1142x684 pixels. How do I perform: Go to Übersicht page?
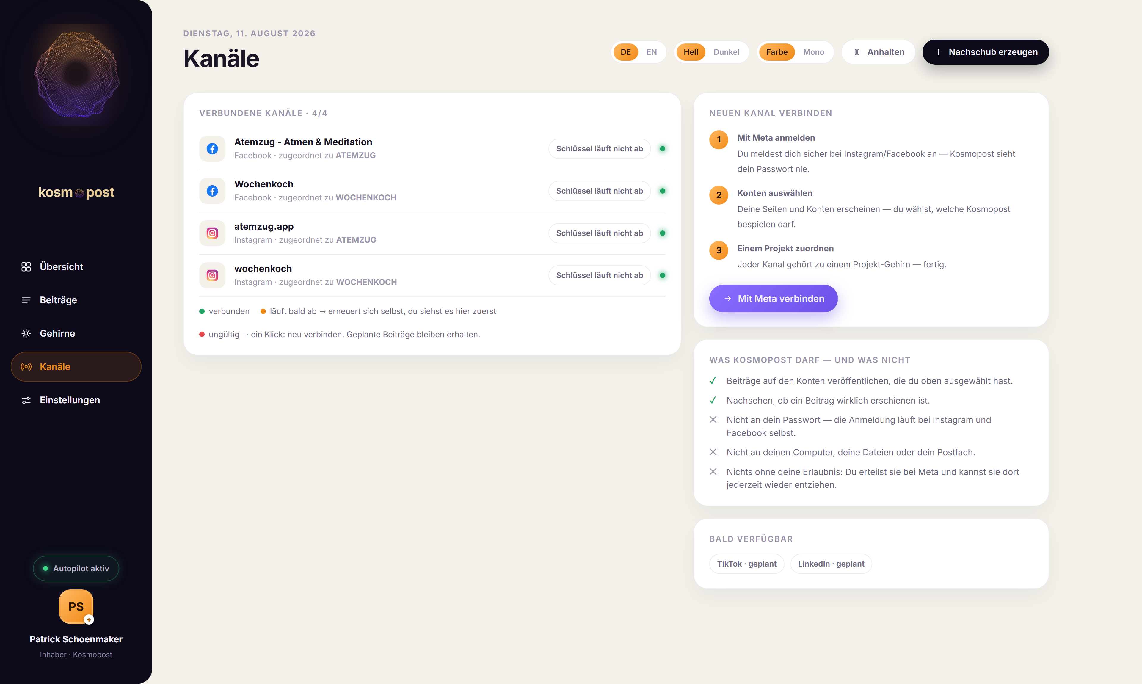(x=76, y=267)
